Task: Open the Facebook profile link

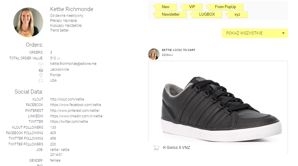Action: 75,105
